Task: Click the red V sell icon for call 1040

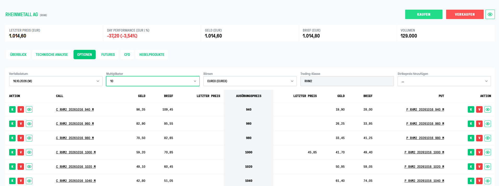Action: click(x=21, y=181)
